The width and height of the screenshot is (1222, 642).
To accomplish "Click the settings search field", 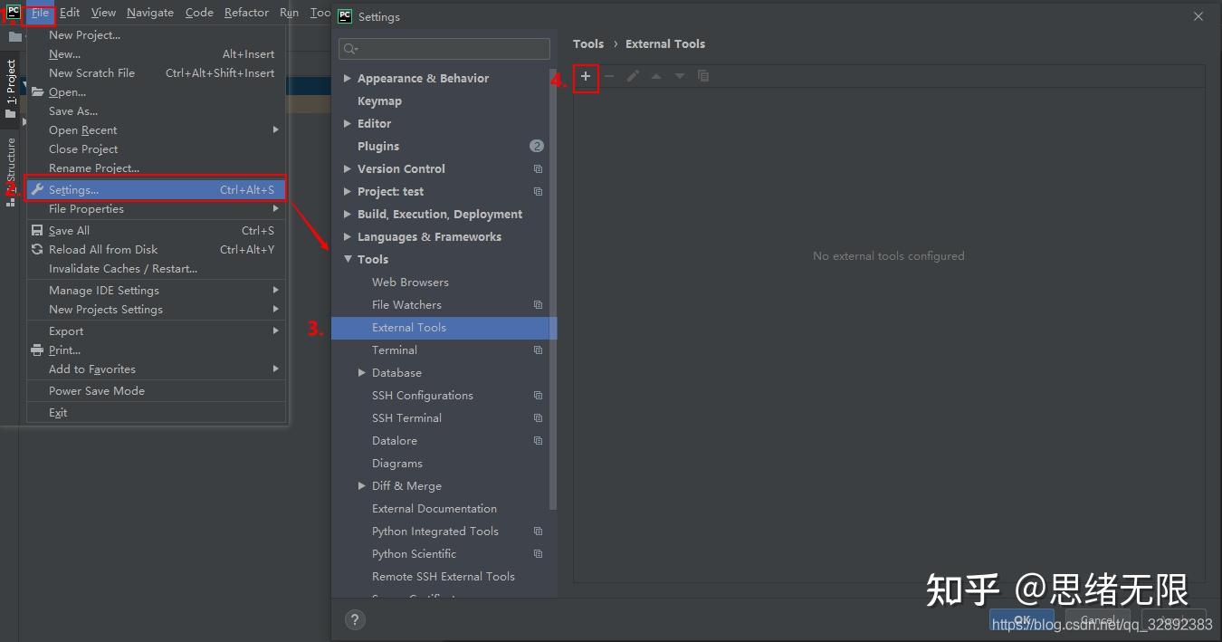I will click(444, 49).
